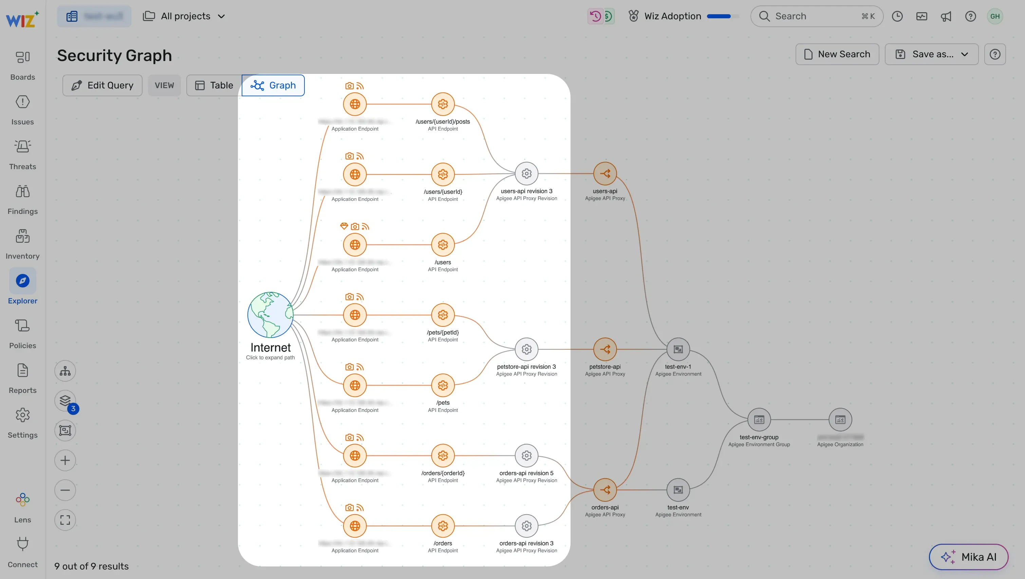Image resolution: width=1025 pixels, height=579 pixels.
Task: Open the Inventory section
Action: tap(23, 244)
